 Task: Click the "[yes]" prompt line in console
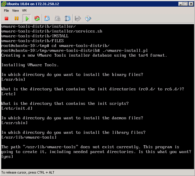pyautogui.click(x=7, y=157)
